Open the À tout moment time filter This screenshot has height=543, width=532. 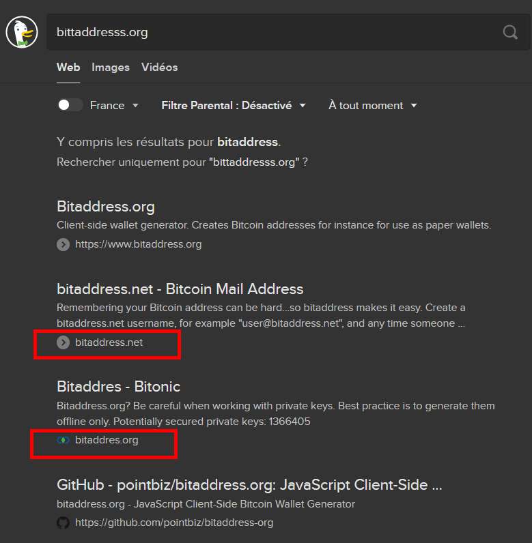[x=373, y=105]
